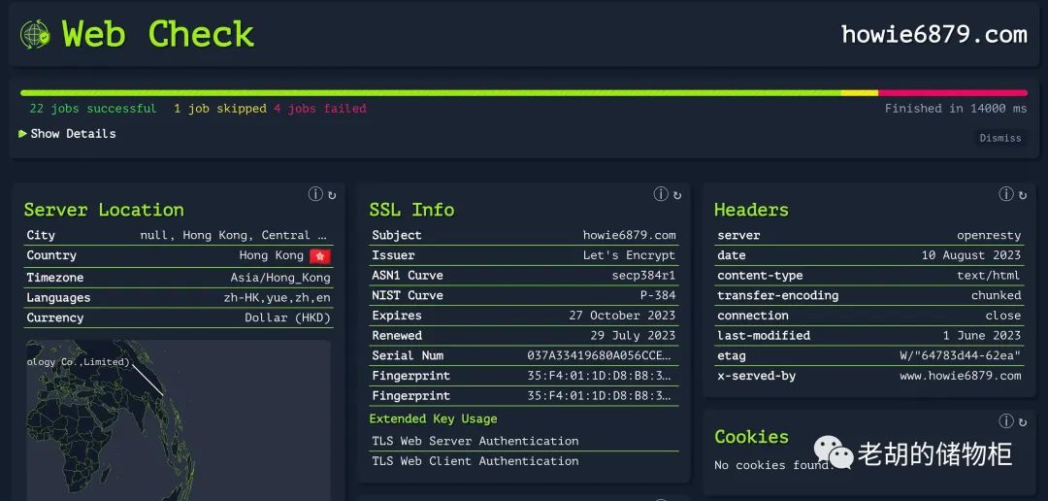Select Expires value 27 October 2023
The height and width of the screenshot is (501, 1048).
[622, 316]
